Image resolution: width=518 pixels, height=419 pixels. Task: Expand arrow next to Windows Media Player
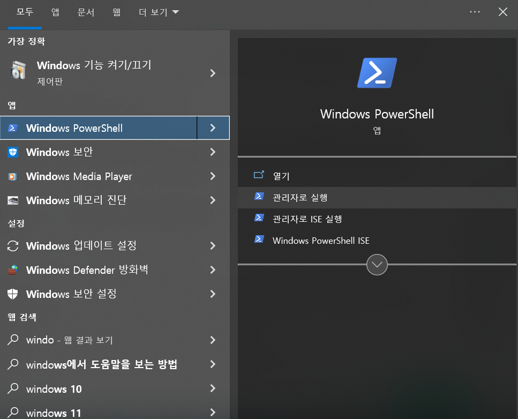tap(213, 176)
